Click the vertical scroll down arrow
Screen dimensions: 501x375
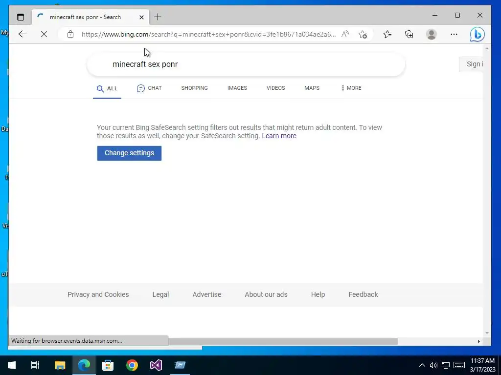[x=487, y=333]
